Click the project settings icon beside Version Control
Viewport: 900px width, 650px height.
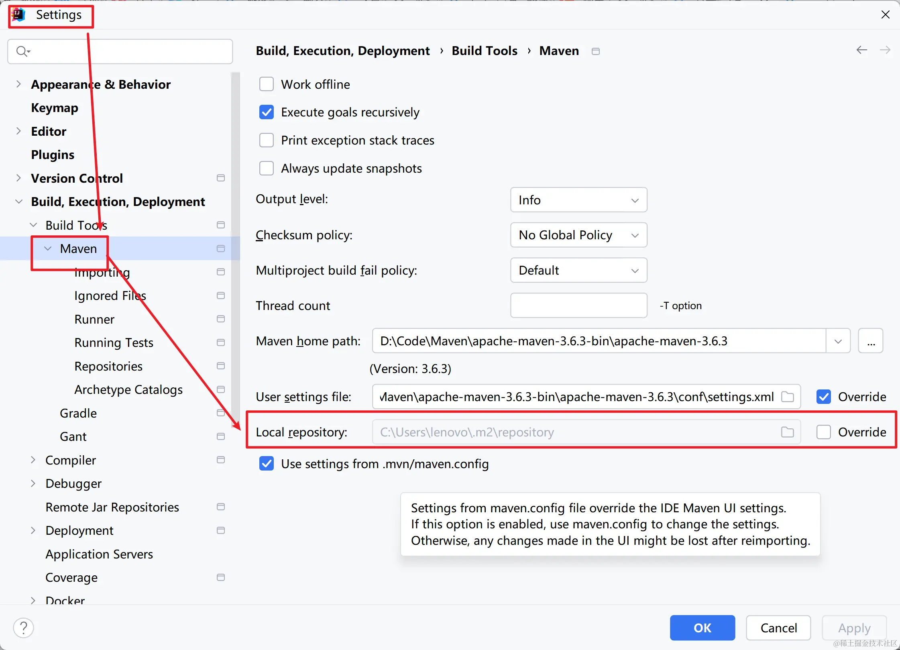click(220, 178)
